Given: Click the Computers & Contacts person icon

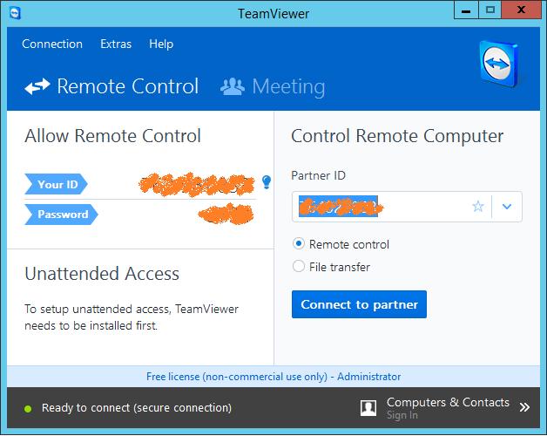Looking at the screenshot, I should pos(369,407).
